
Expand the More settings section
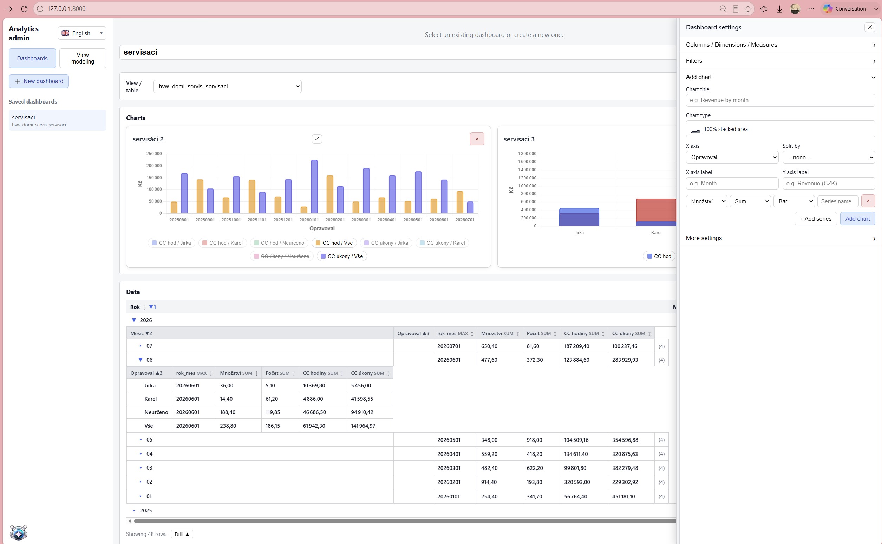(780, 238)
